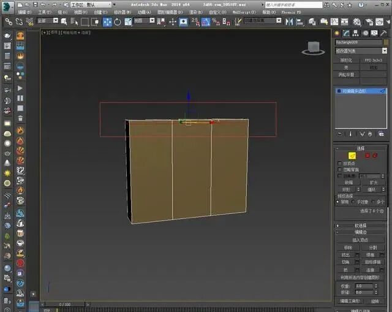Click the Align tool icon
Image resolution: width=392 pixels, height=312 pixels.
300,22
